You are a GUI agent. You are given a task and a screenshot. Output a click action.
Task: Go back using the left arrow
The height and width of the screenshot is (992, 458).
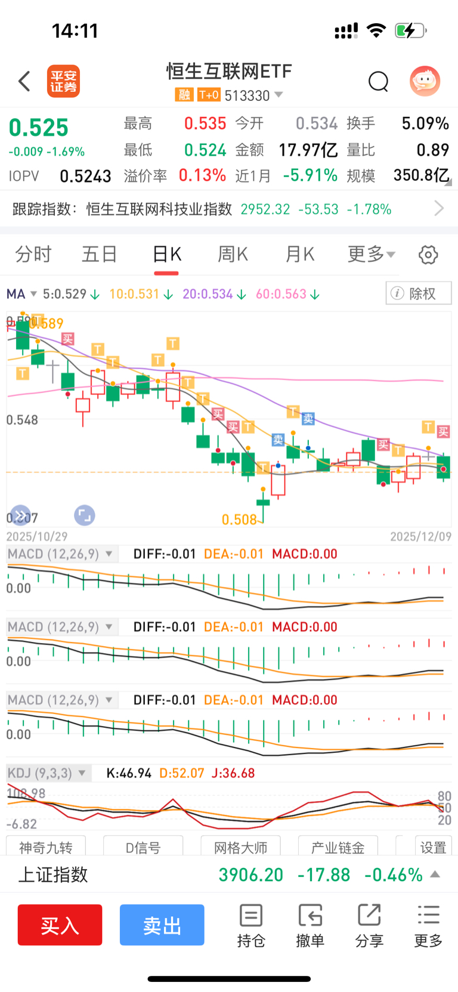click(24, 81)
